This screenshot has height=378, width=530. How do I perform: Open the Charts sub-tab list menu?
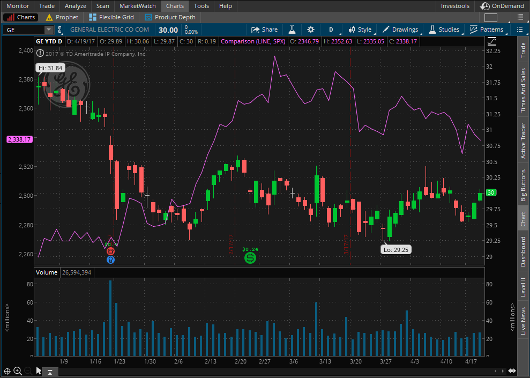click(x=520, y=17)
